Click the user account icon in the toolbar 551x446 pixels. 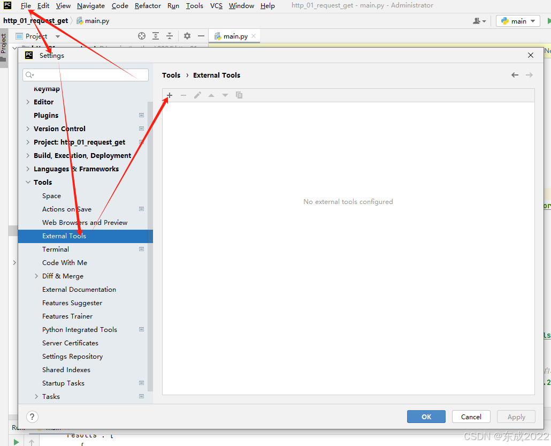pos(479,21)
